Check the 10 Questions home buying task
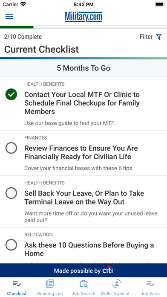The width and height of the screenshot is (167, 297). (11, 245)
